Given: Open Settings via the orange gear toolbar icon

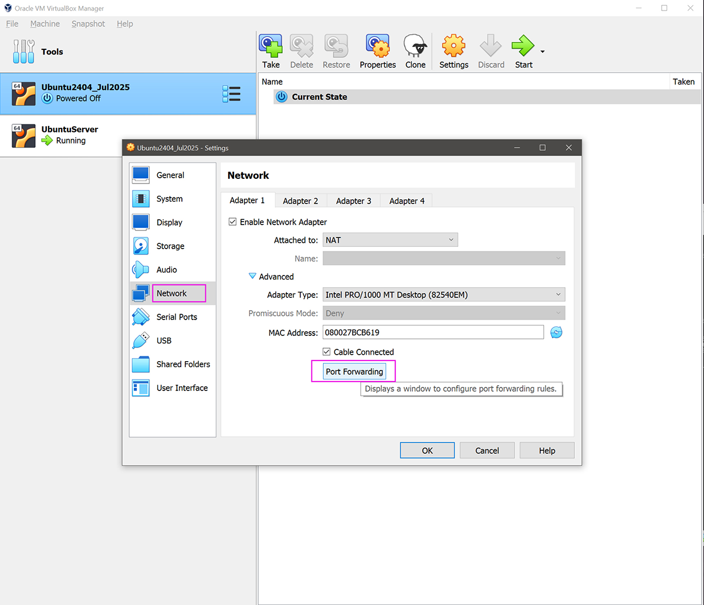Looking at the screenshot, I should click(453, 46).
